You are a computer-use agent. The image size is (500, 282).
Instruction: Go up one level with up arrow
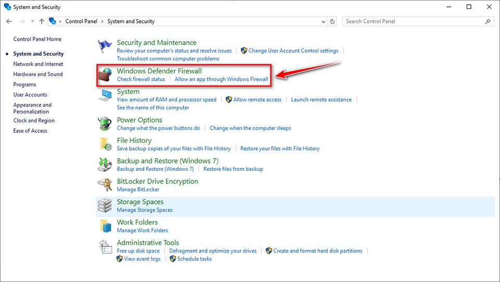click(x=42, y=21)
